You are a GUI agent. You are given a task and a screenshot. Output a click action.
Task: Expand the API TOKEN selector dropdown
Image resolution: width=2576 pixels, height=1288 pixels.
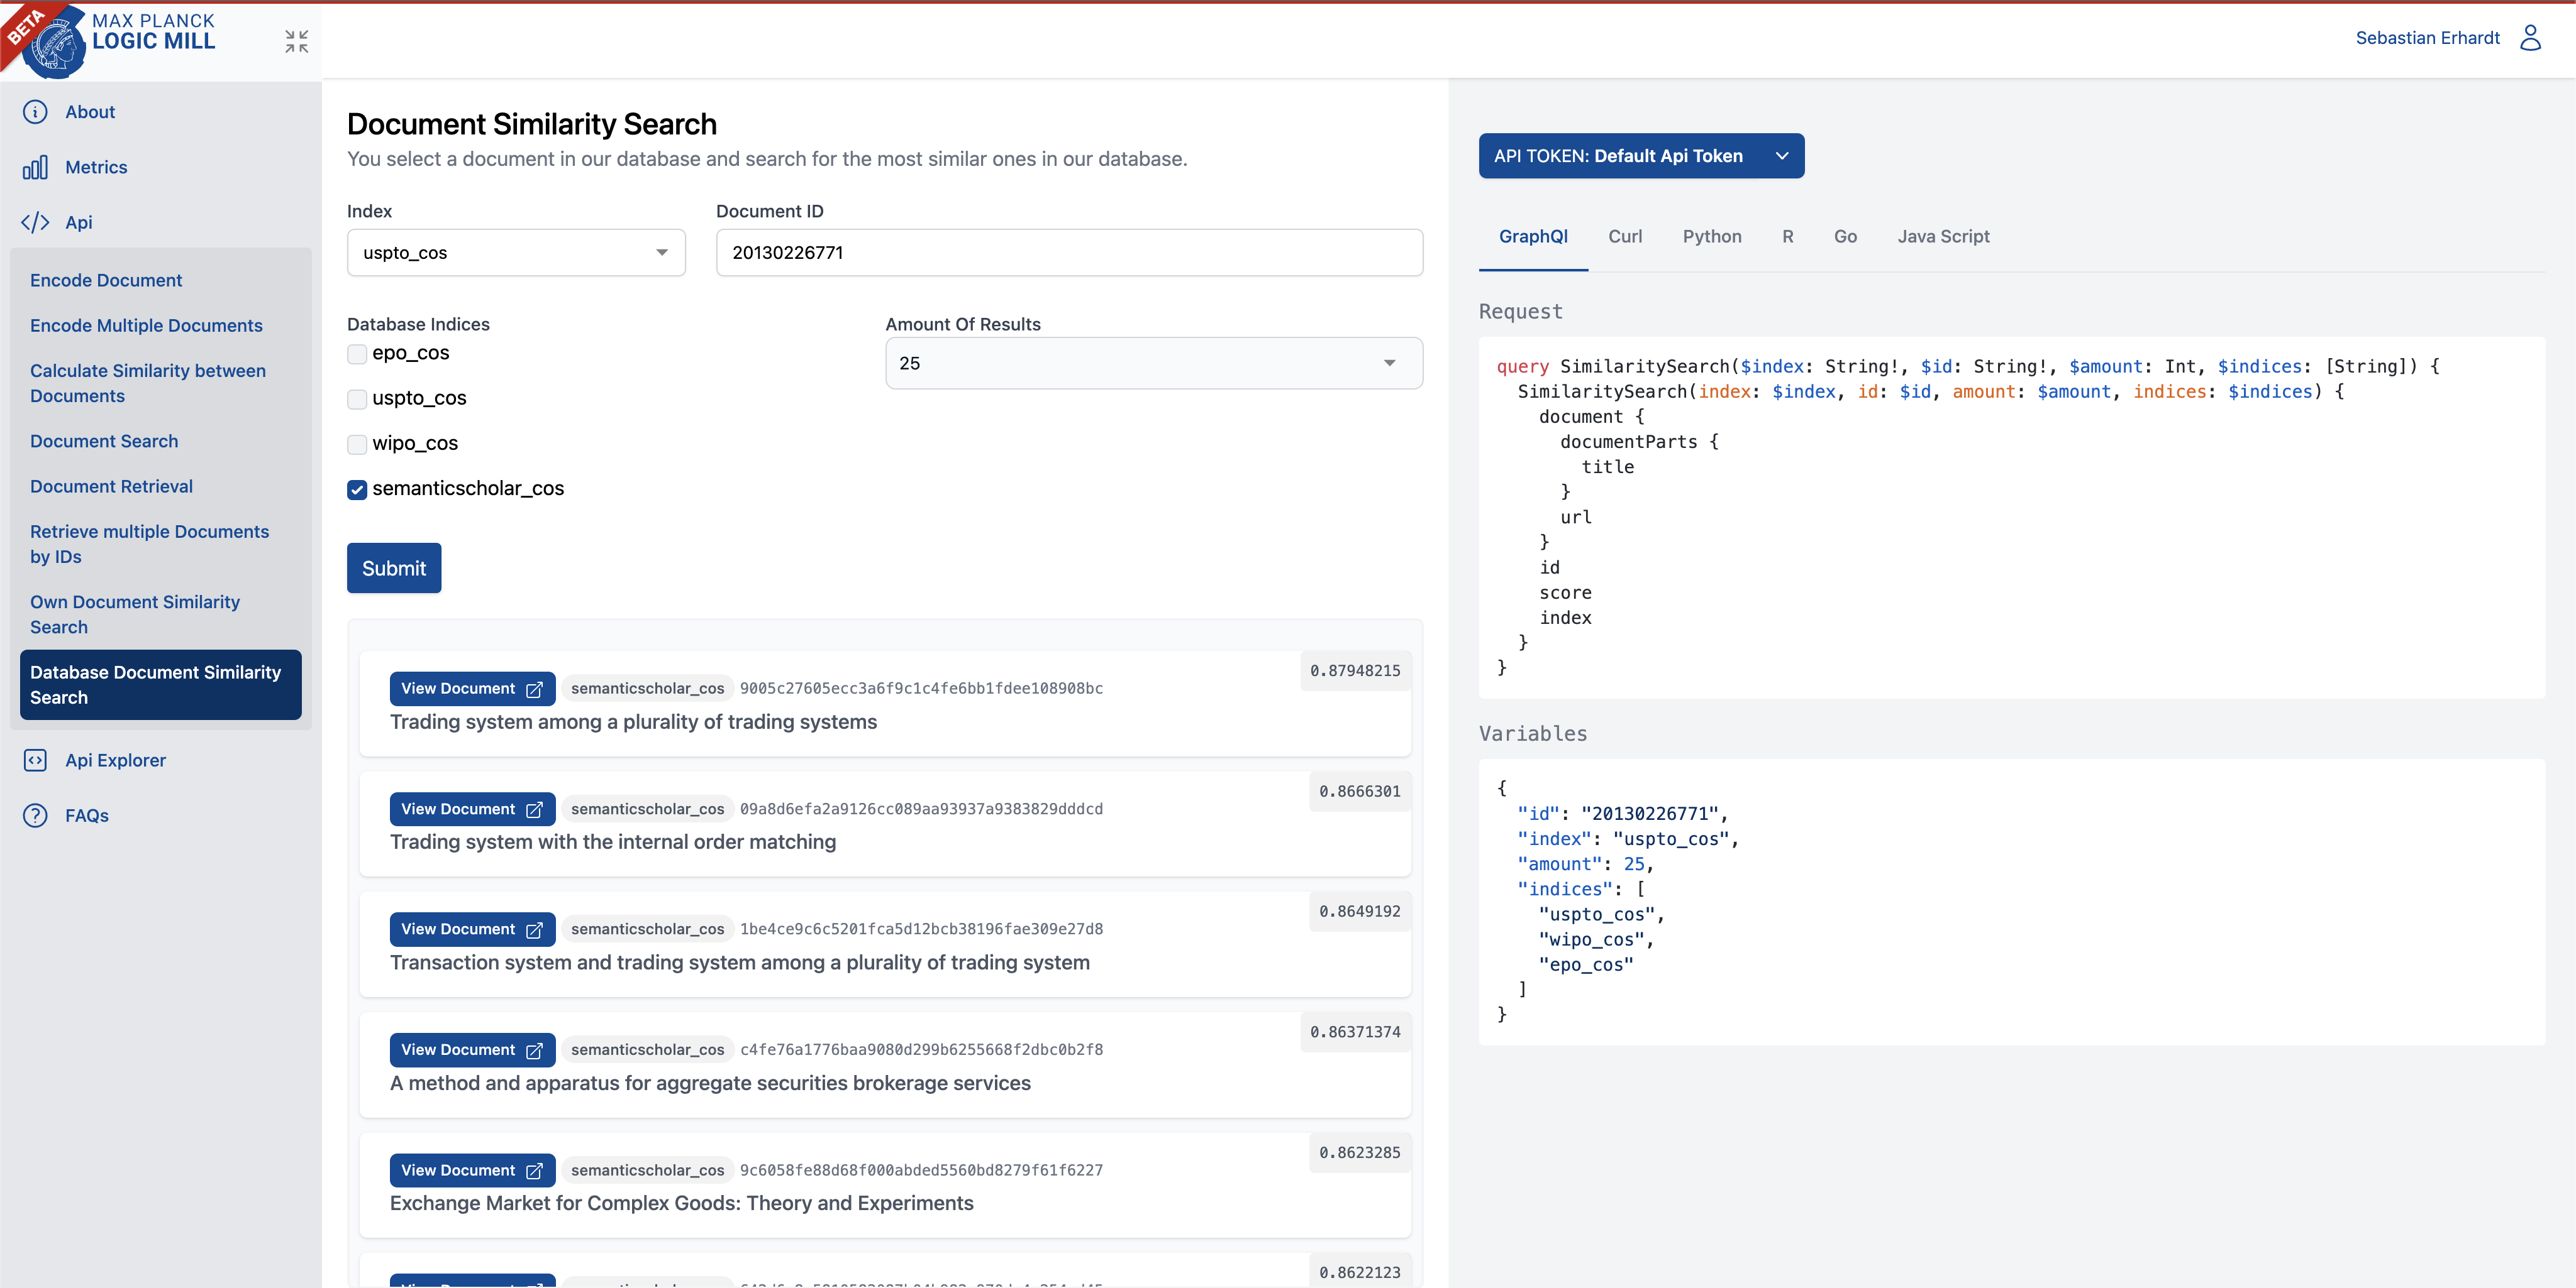click(x=1641, y=156)
